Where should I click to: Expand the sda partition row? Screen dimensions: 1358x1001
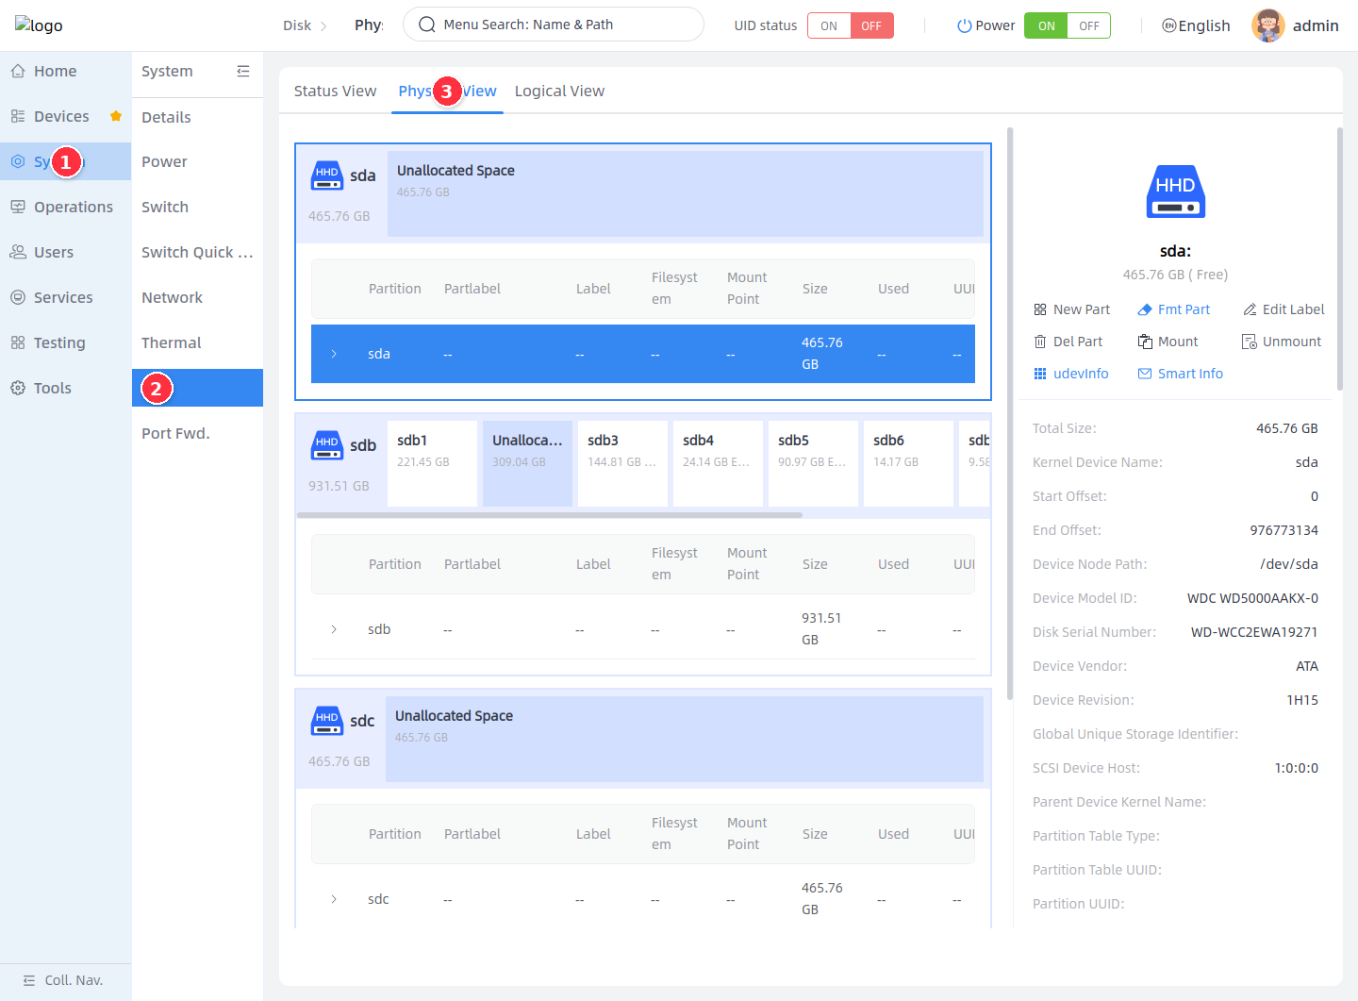334,354
